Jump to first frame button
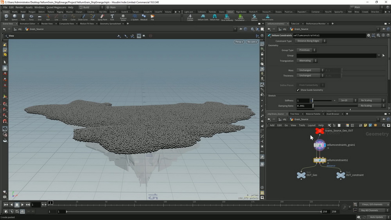The height and width of the screenshot is (220, 391). coord(6,204)
